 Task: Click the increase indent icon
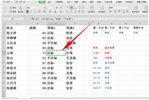pyautogui.click(x=83, y=8)
